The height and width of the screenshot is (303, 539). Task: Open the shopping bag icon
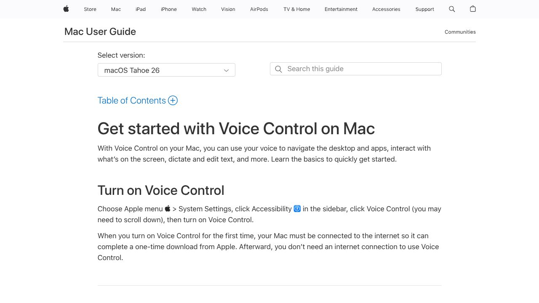pos(472,9)
